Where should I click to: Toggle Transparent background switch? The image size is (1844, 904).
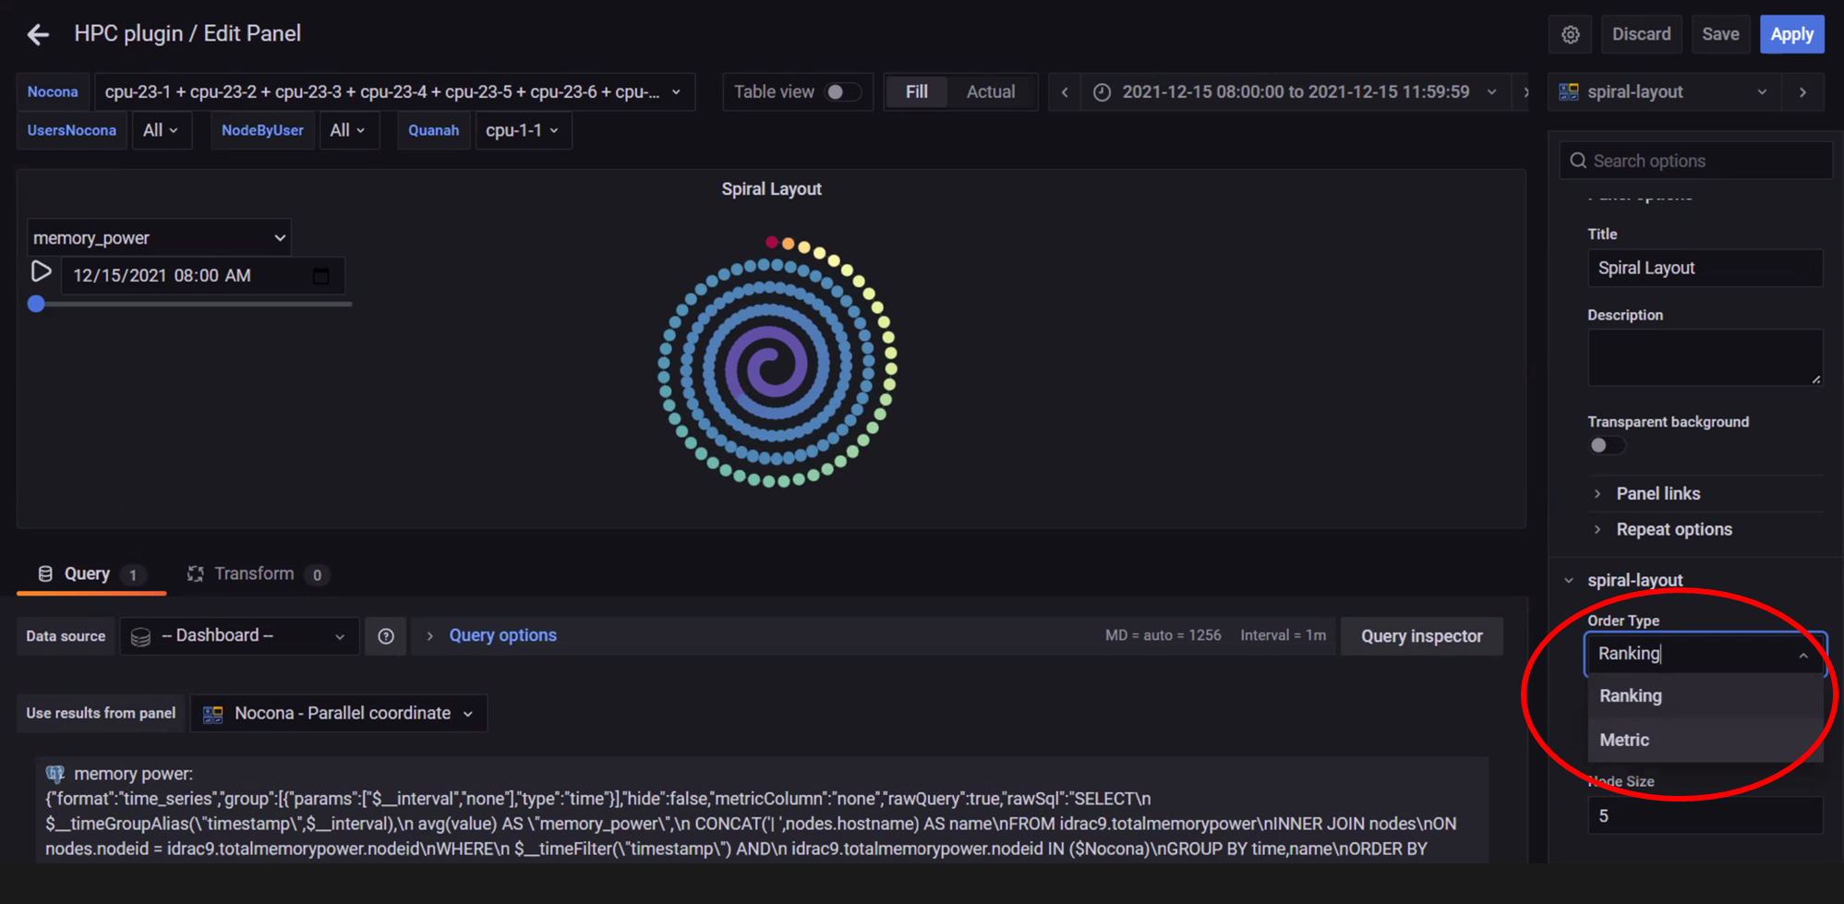click(1607, 446)
